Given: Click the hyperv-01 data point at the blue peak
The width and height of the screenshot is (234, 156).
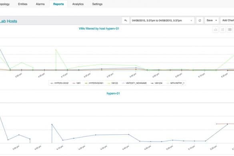Looking at the screenshot, I should click(x=52, y=124).
